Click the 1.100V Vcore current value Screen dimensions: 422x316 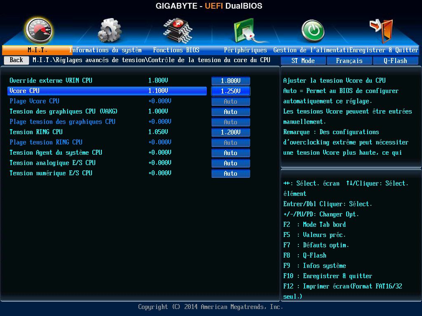pos(158,91)
